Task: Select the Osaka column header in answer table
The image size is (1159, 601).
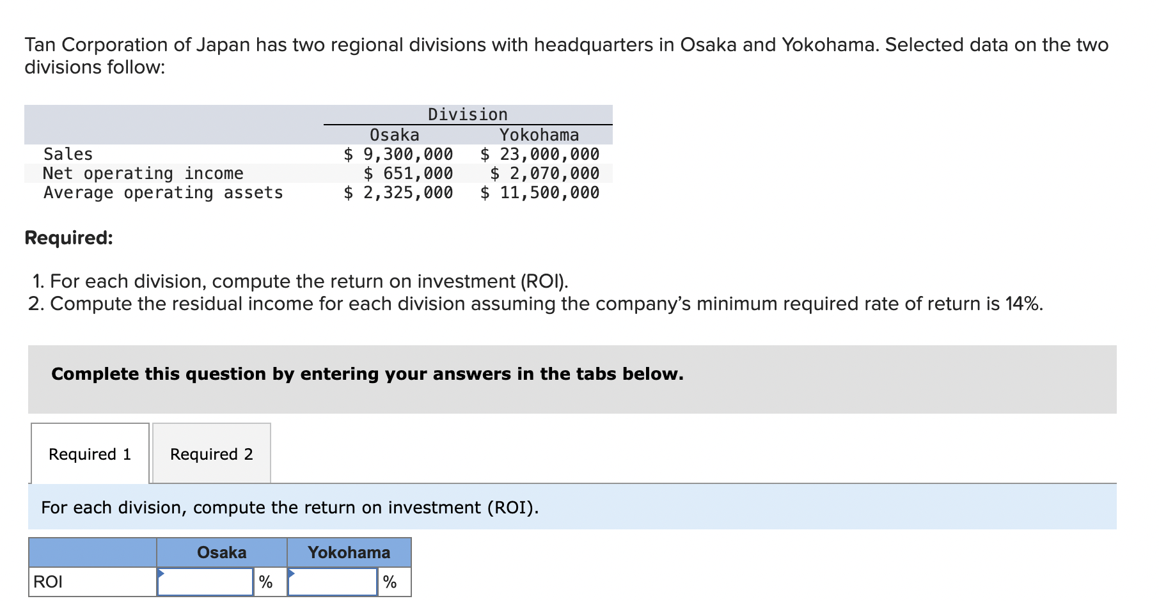Action: tap(222, 552)
